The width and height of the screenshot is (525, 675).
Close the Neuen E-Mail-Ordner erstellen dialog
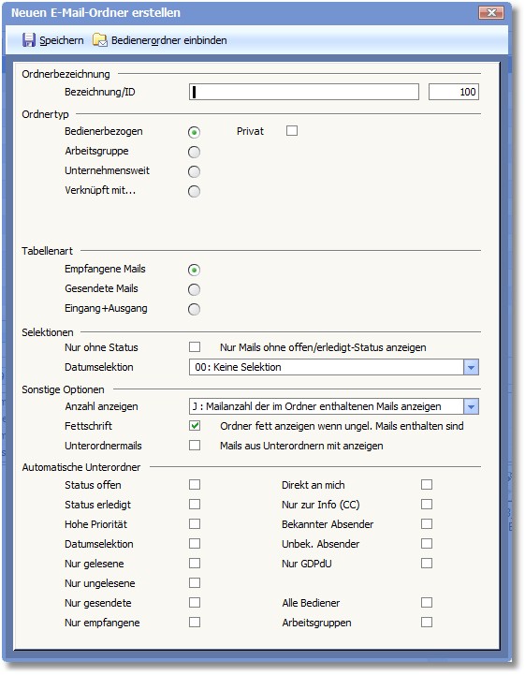point(491,12)
